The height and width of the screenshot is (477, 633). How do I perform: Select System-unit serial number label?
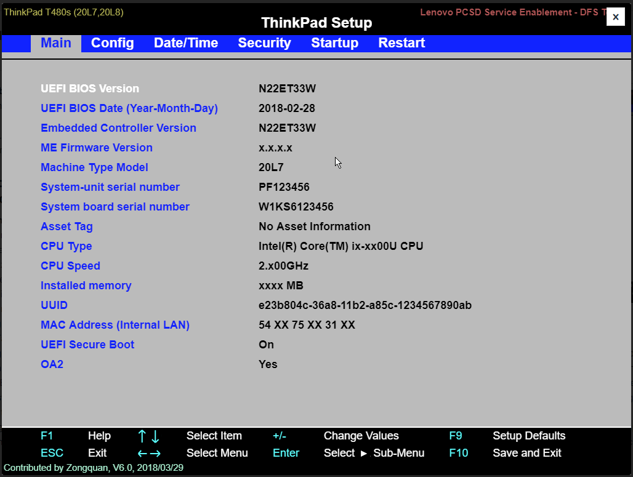coord(110,187)
